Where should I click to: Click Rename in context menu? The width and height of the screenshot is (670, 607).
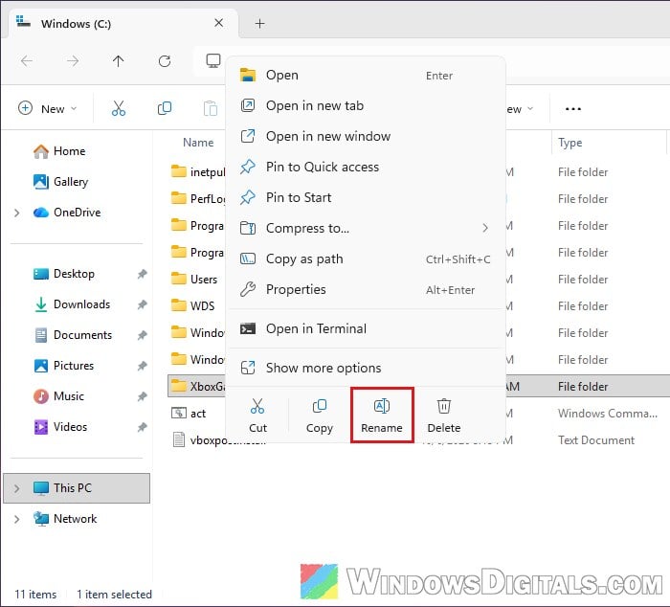[x=382, y=416]
